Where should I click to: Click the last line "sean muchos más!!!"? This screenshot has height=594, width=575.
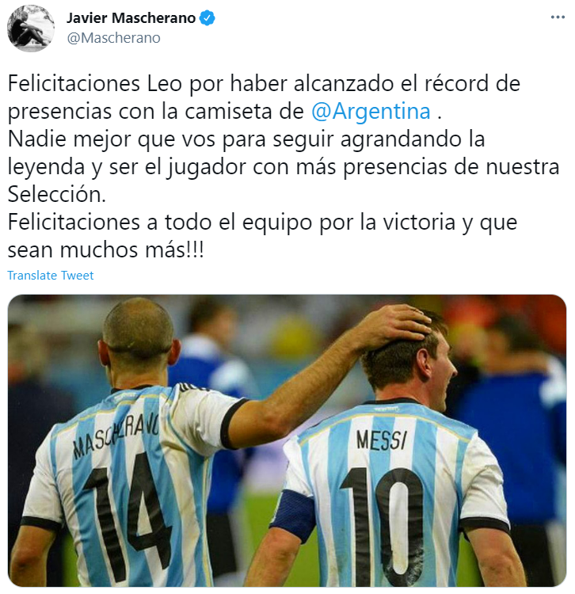pyautogui.click(x=105, y=250)
